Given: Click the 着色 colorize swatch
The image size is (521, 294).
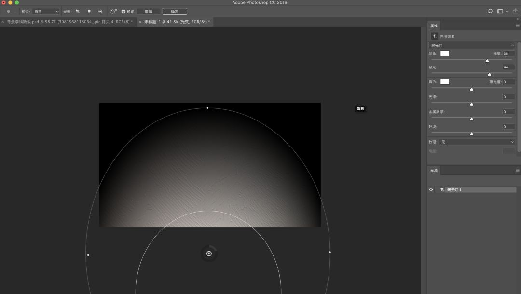Looking at the screenshot, I should [445, 81].
